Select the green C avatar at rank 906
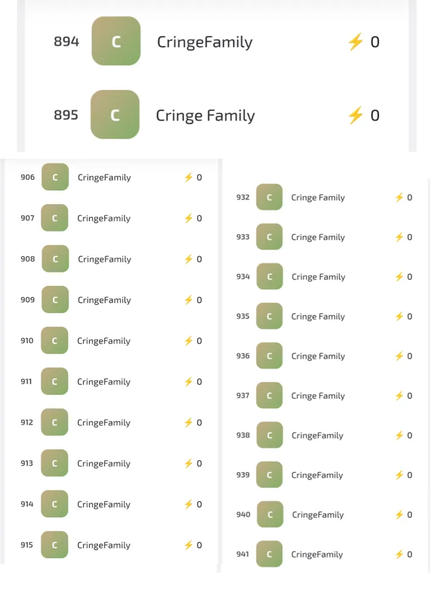This screenshot has height=608, width=434. click(x=55, y=177)
